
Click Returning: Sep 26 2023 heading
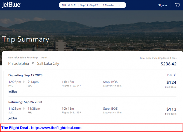click(25, 102)
